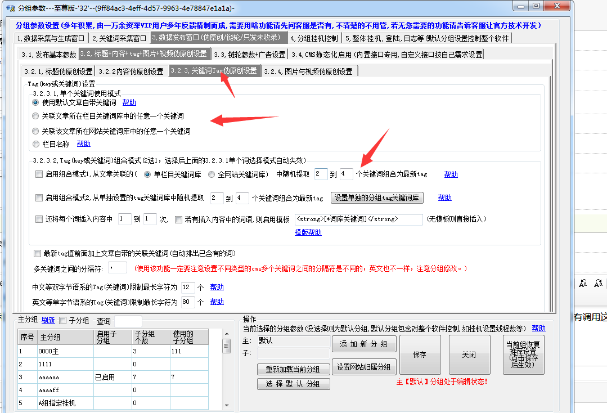This screenshot has height=413, width=607.
Task: Open the 模版帮助 link
Action: pyautogui.click(x=308, y=232)
